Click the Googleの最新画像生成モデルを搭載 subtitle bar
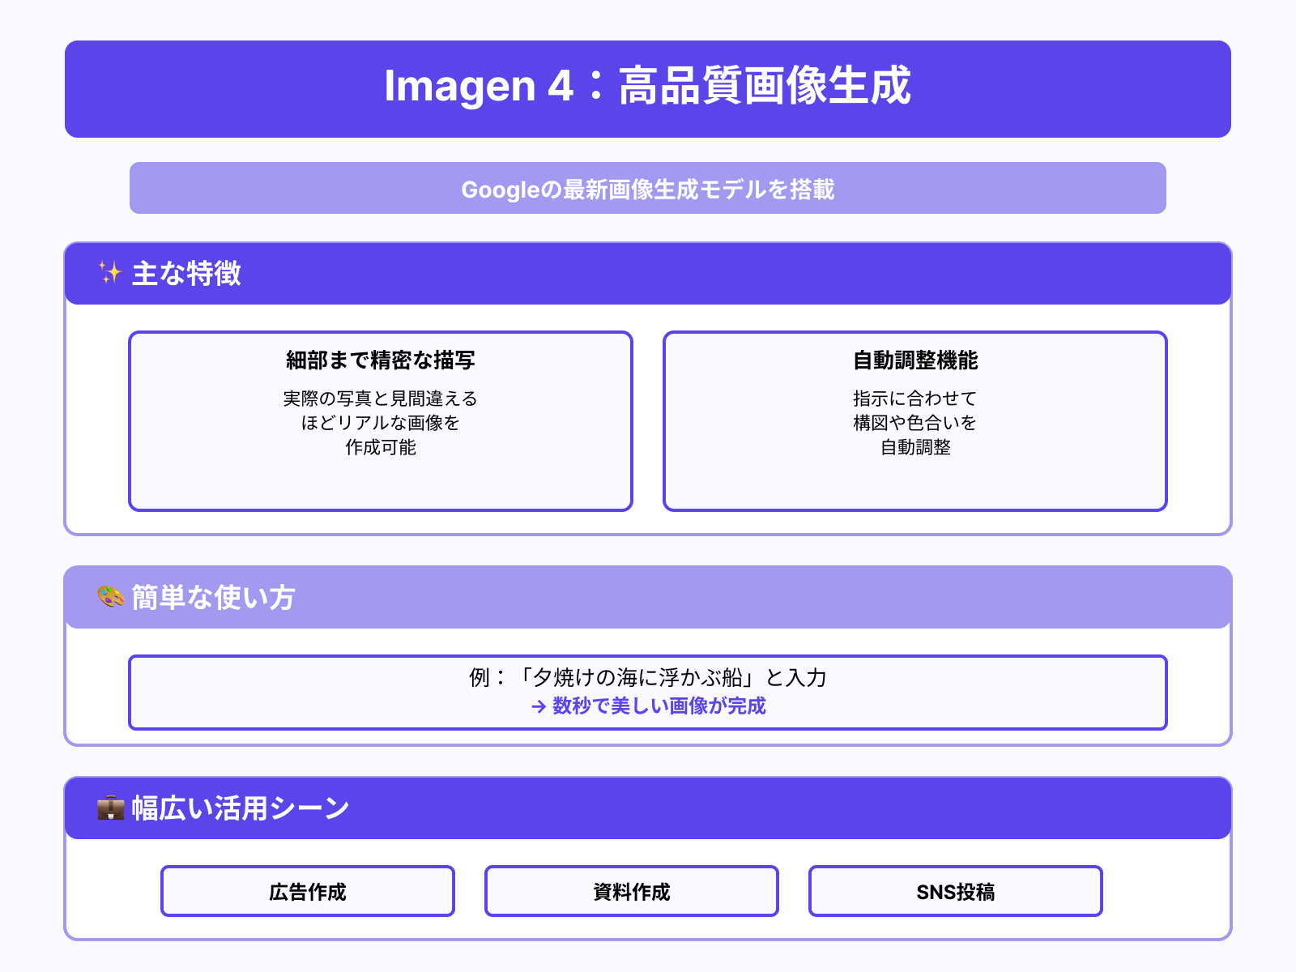This screenshot has width=1296, height=972. coord(648,189)
